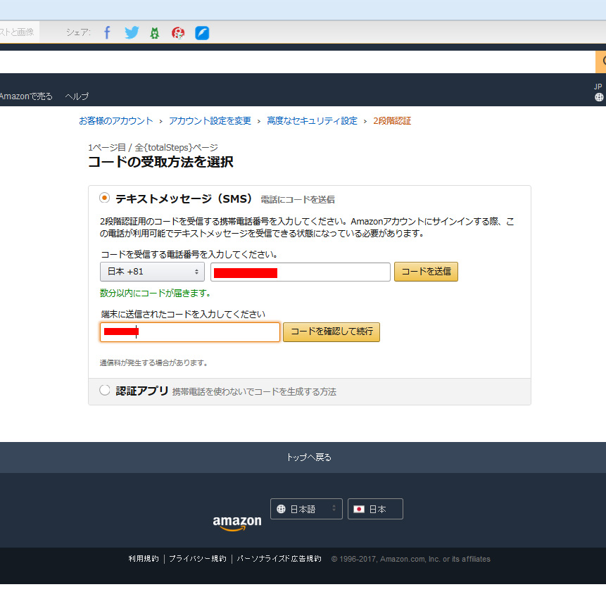This screenshot has height=606, width=606.
Task: Click the 日本 country selector in footer
Action: (375, 509)
